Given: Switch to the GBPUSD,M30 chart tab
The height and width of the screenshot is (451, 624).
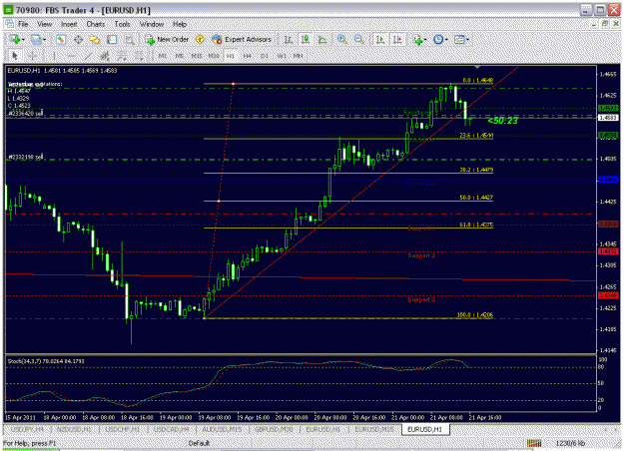Looking at the screenshot, I should pyautogui.click(x=274, y=429).
